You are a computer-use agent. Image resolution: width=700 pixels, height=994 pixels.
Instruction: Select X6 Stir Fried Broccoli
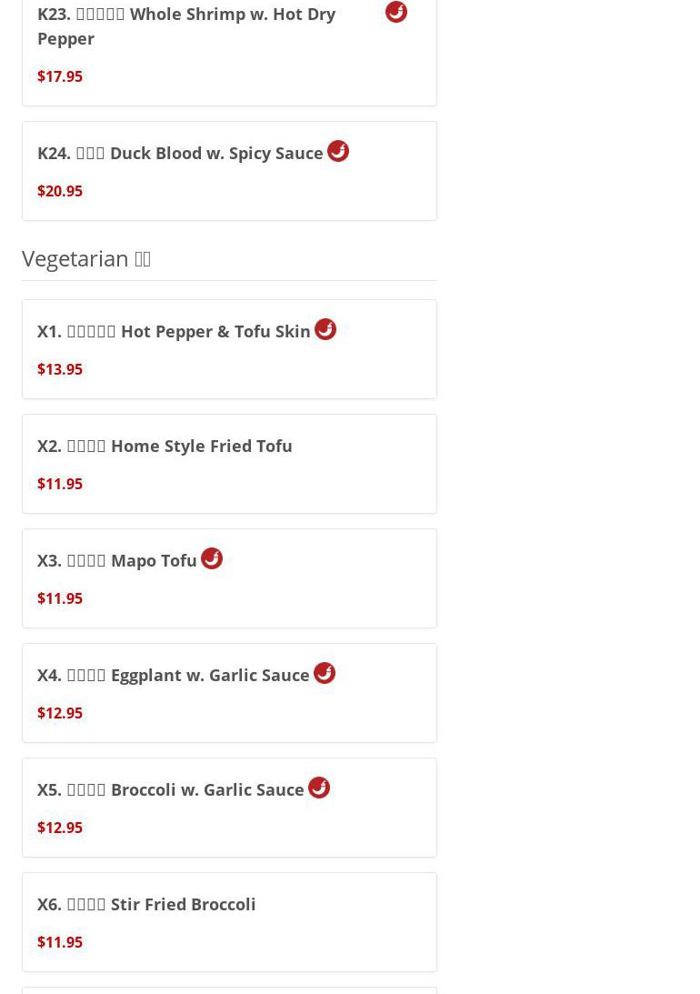click(x=146, y=904)
